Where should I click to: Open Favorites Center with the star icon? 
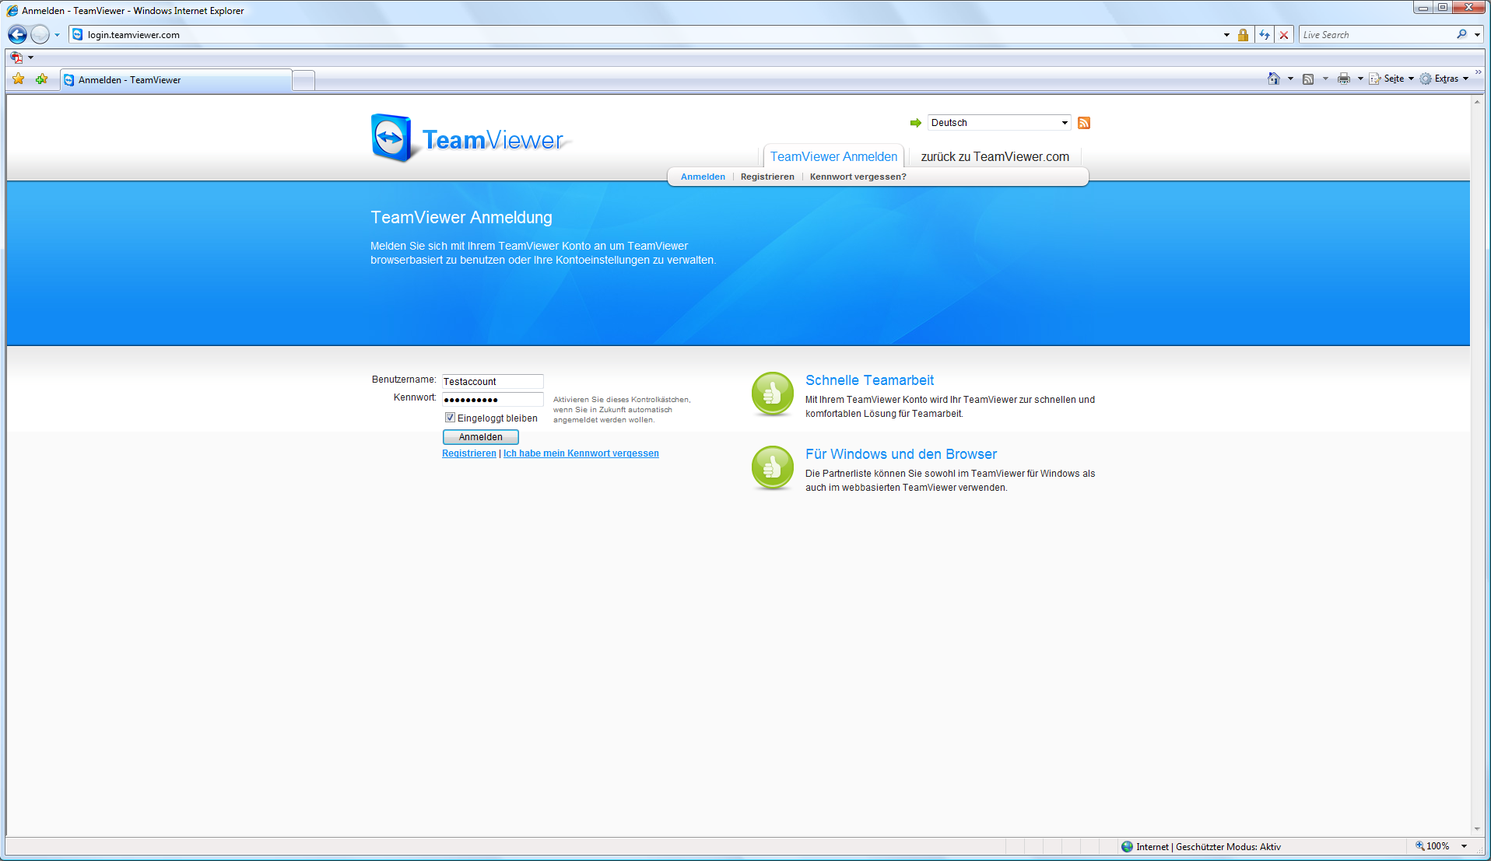click(x=17, y=79)
